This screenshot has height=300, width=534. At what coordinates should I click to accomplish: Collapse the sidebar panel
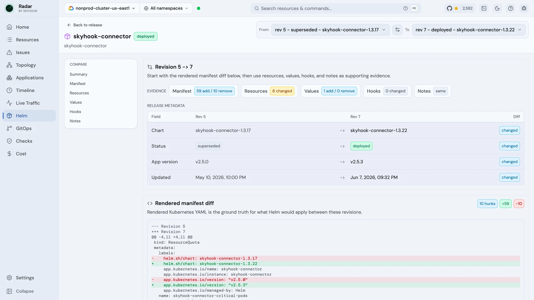tap(29, 291)
